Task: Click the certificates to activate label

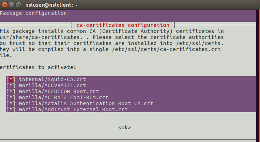Action: point(38,67)
